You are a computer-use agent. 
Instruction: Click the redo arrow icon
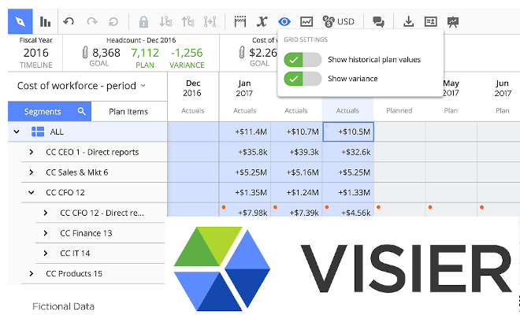click(x=92, y=22)
